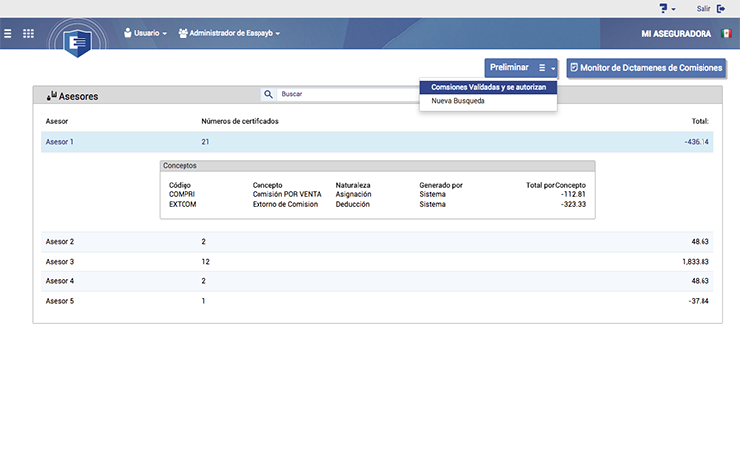Open the hamburger menu icon
The image size is (740, 455).
coord(8,33)
